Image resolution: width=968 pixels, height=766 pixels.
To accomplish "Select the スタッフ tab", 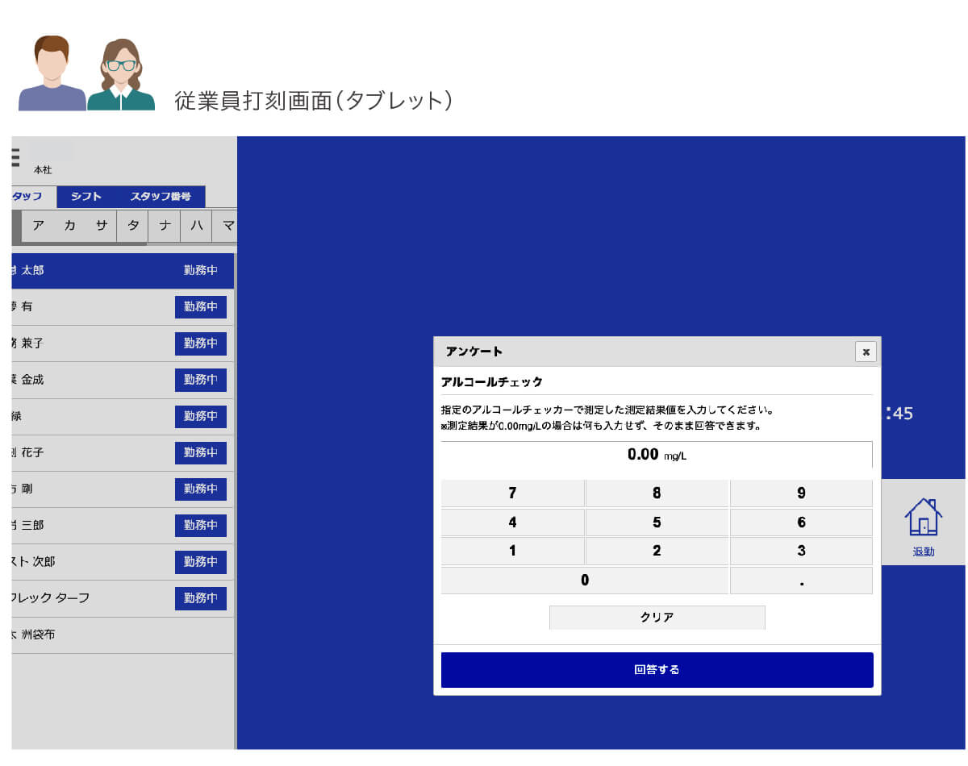I will (33, 197).
